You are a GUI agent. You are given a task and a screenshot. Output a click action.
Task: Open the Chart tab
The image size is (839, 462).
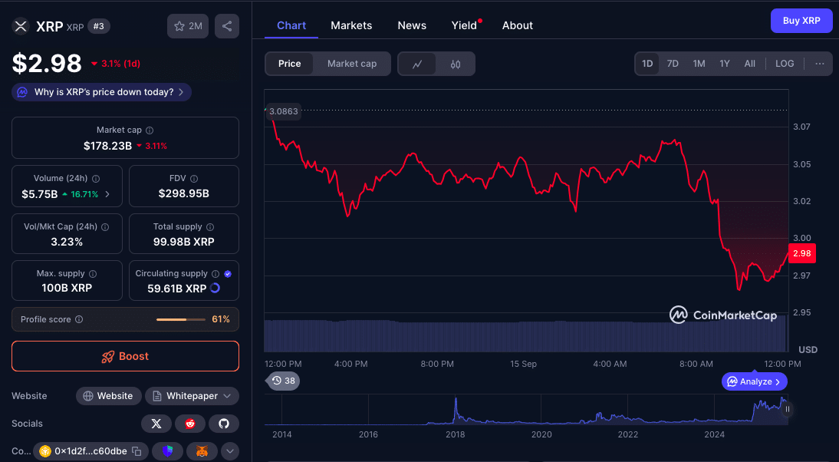point(291,25)
